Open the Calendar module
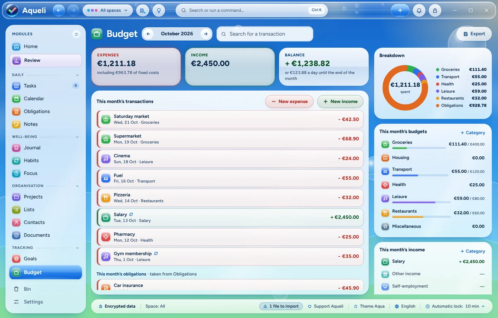498x318 pixels. [x=46, y=99]
